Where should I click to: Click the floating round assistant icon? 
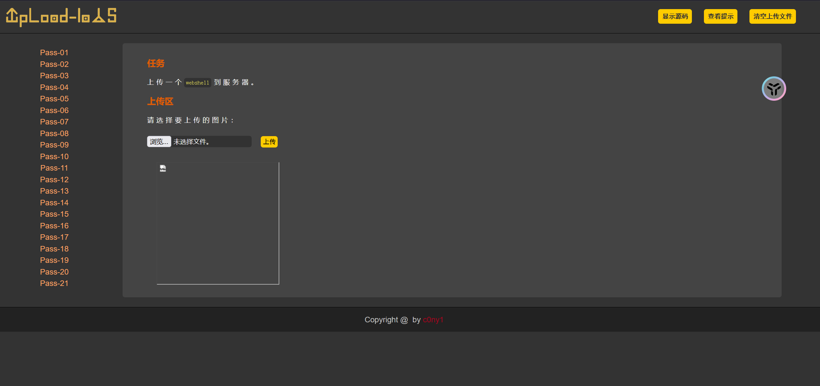(x=774, y=89)
